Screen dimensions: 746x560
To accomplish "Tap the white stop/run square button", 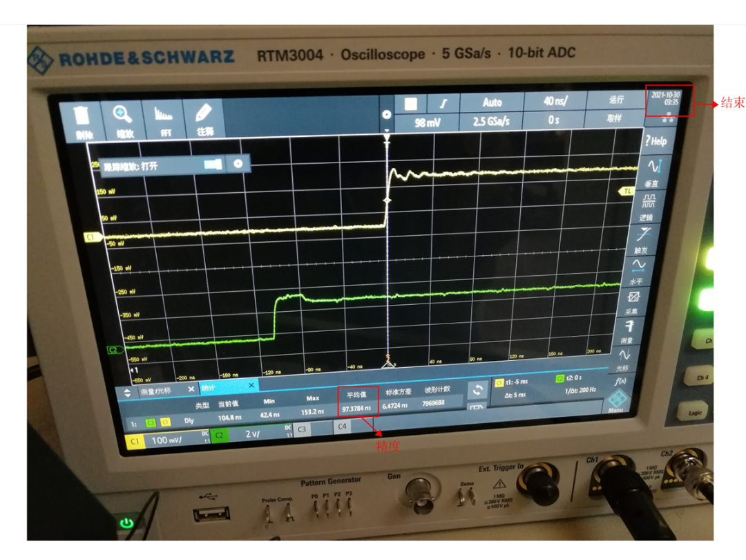I will point(410,104).
